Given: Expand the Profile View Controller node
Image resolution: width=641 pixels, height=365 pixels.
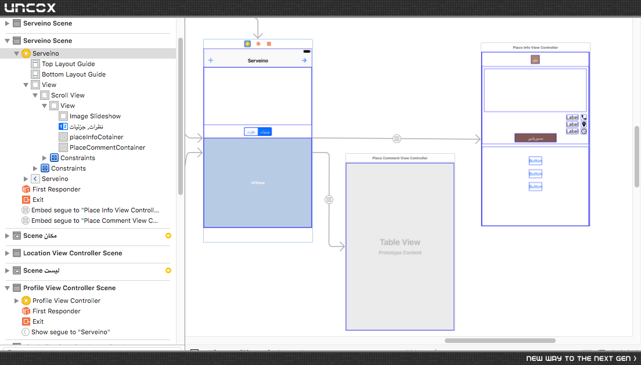Looking at the screenshot, I should click(x=16, y=301).
